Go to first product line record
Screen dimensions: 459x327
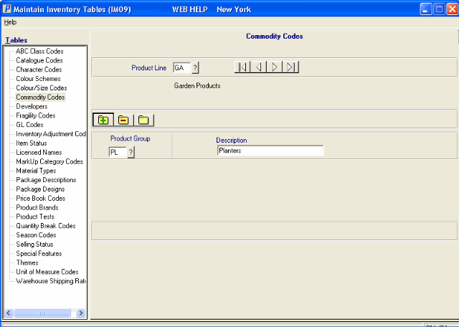(242, 67)
